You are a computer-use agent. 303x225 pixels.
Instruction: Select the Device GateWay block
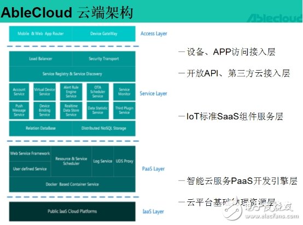coord(103,33)
